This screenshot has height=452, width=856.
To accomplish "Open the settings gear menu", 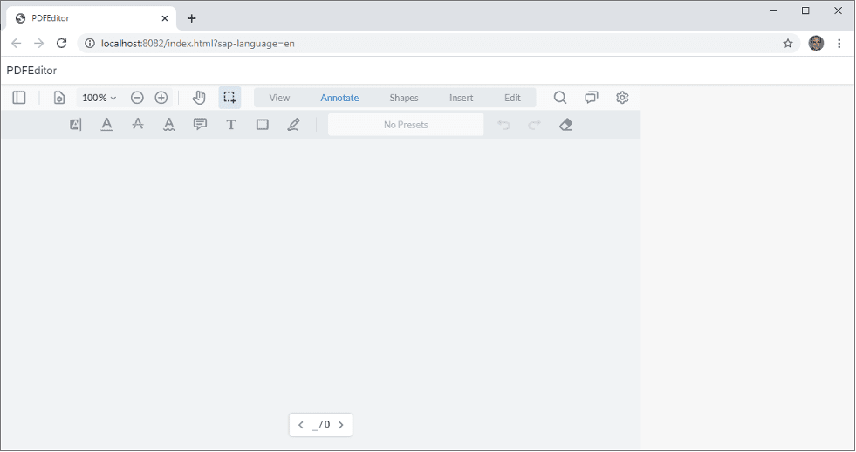I will [x=622, y=98].
